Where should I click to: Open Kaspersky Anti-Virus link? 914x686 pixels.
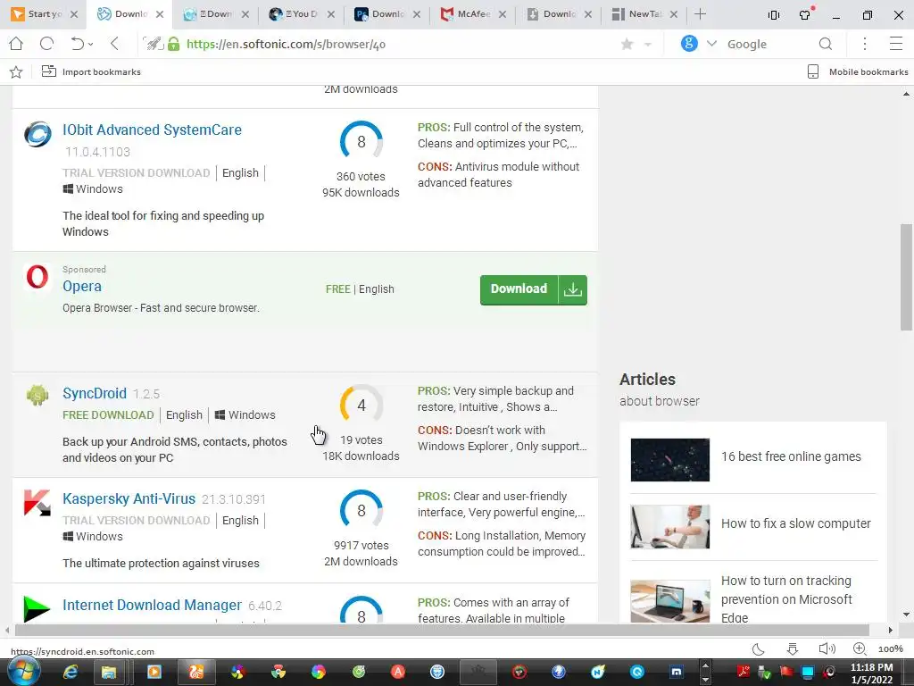click(129, 498)
